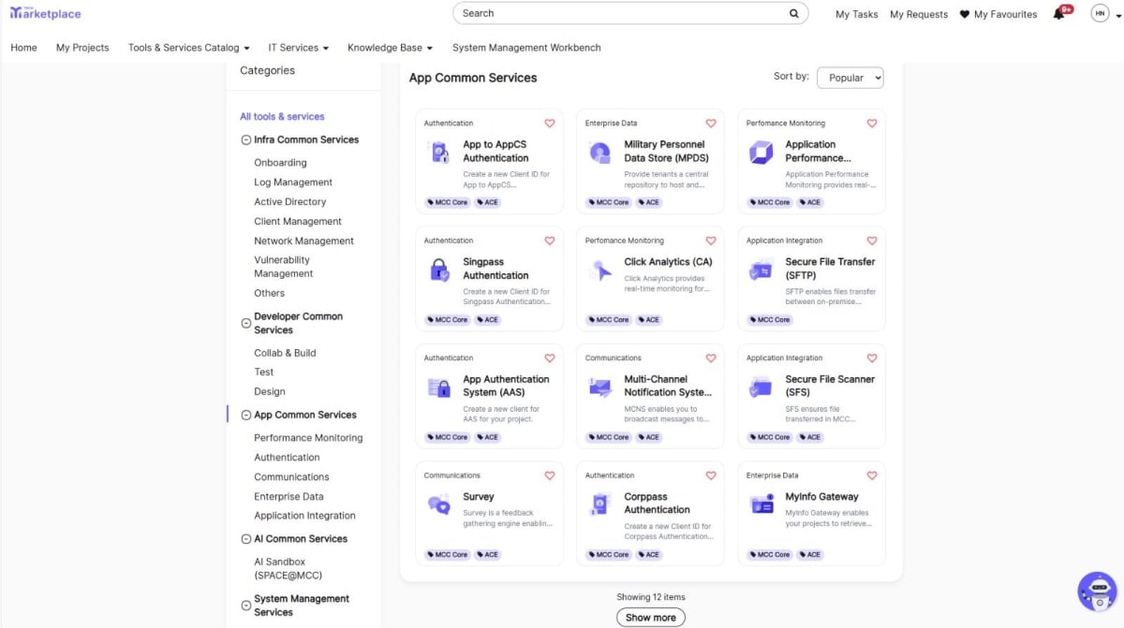The width and height of the screenshot is (1124, 628).
Task: Click the Secure File Scanner icon
Action: click(x=762, y=387)
